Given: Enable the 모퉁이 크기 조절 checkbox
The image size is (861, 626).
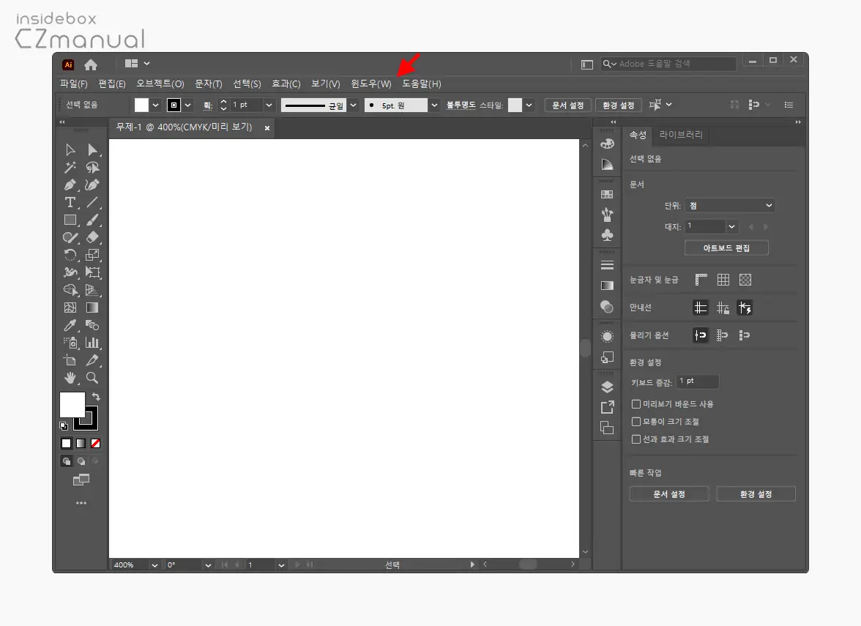Looking at the screenshot, I should (x=635, y=422).
